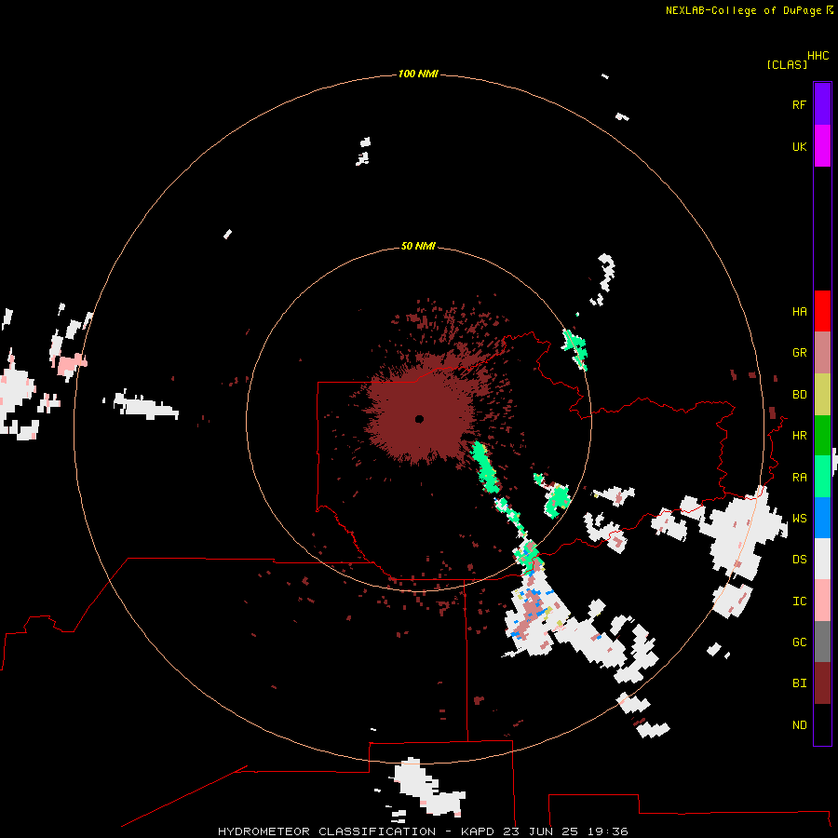Click the RA light green legend swatch
Screen dimensions: 838x838
point(822,477)
